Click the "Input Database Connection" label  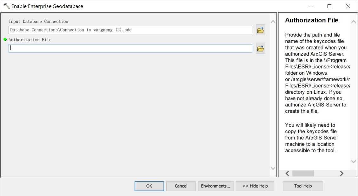coord(38,22)
